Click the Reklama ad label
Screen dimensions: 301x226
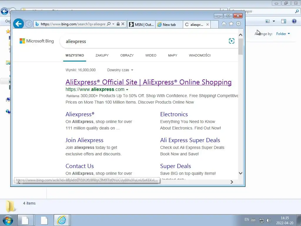pos(73,96)
